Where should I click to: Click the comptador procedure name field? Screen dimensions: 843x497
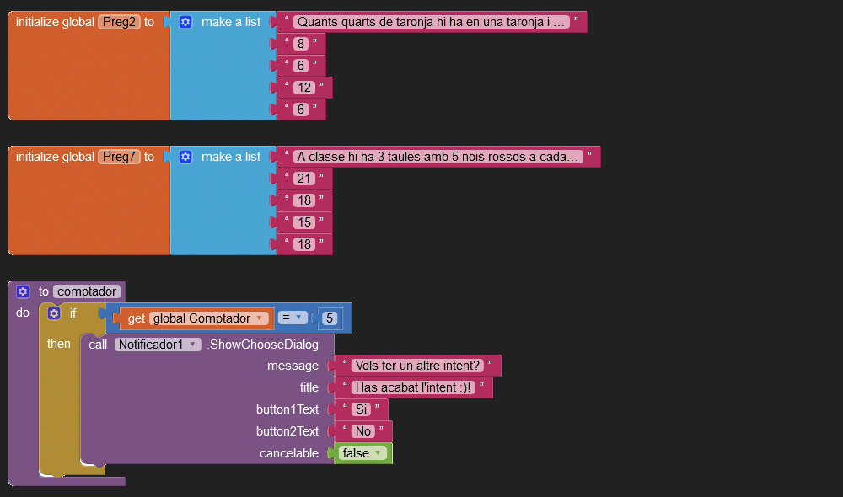tap(87, 291)
